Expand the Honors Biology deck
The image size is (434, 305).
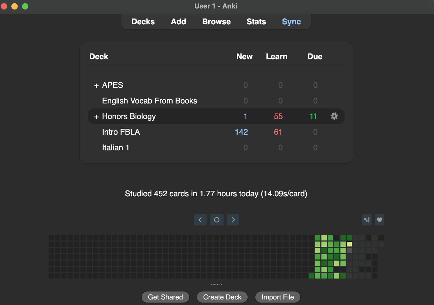tap(96, 117)
